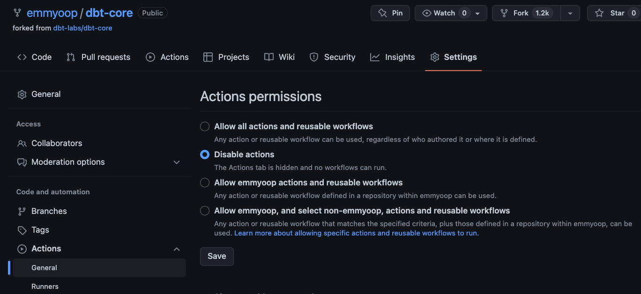
Task: Click the Branches icon in sidebar
Action: pos(22,211)
